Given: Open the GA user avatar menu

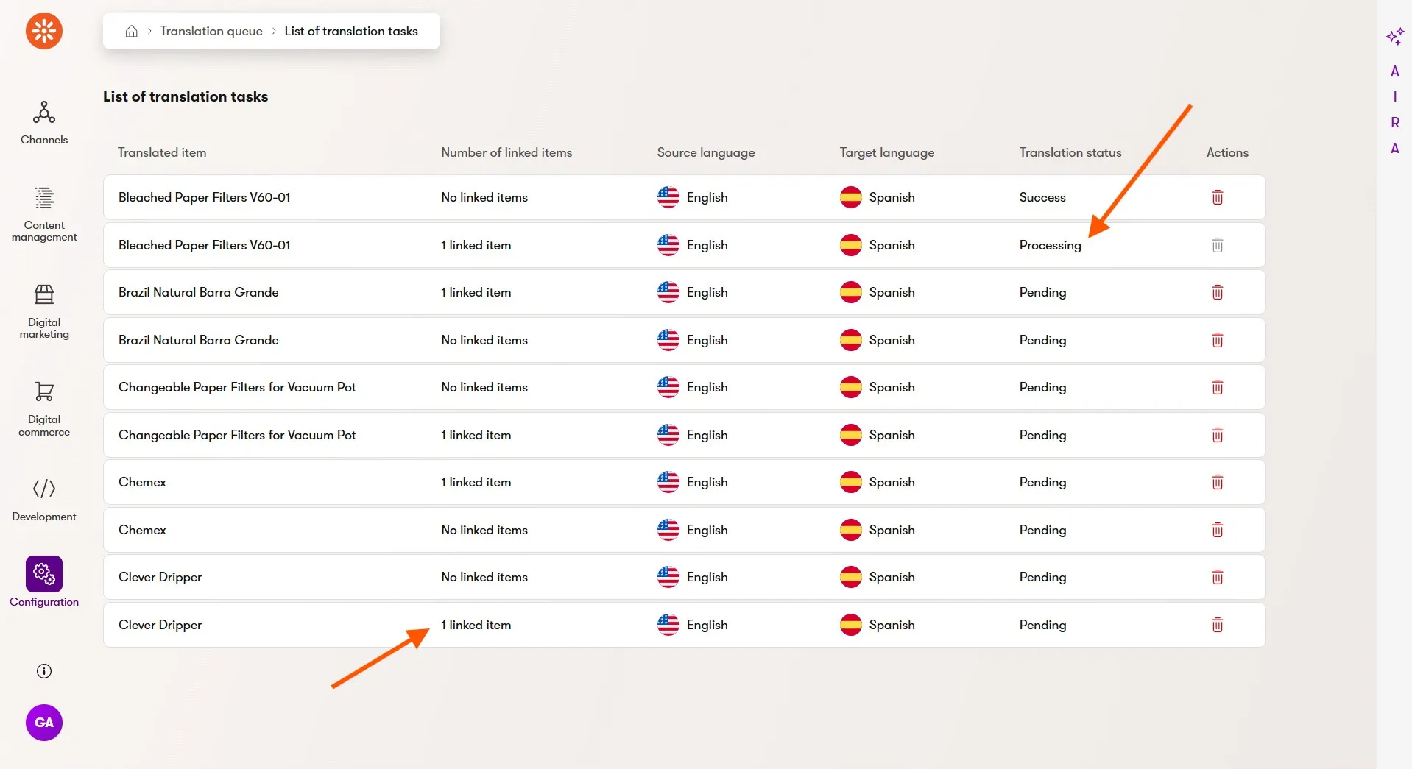Looking at the screenshot, I should tap(44, 723).
